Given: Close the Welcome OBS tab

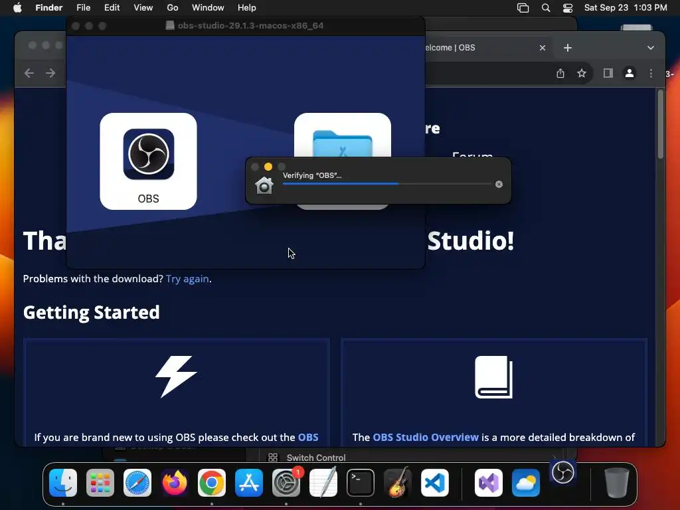Looking at the screenshot, I should tap(543, 48).
